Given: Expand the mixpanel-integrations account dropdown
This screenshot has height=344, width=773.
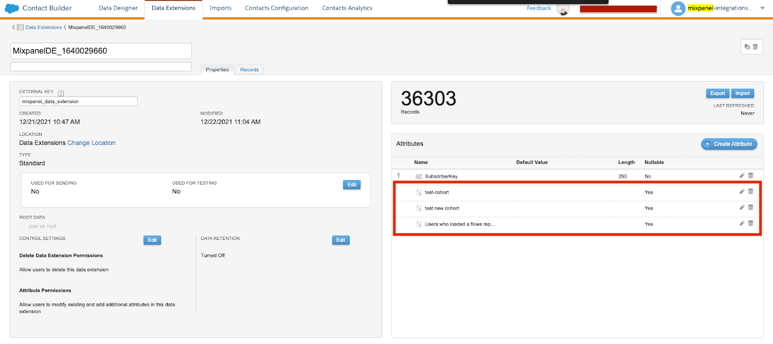Looking at the screenshot, I should [762, 8].
